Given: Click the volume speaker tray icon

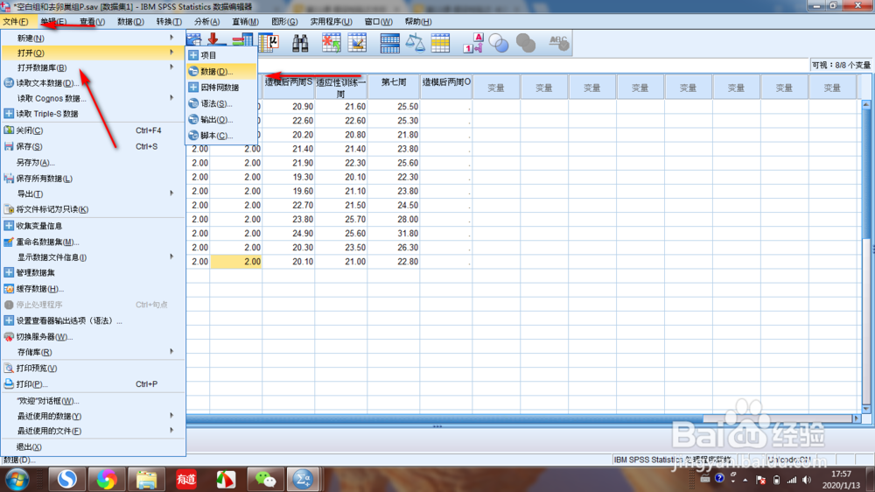Looking at the screenshot, I should (807, 480).
